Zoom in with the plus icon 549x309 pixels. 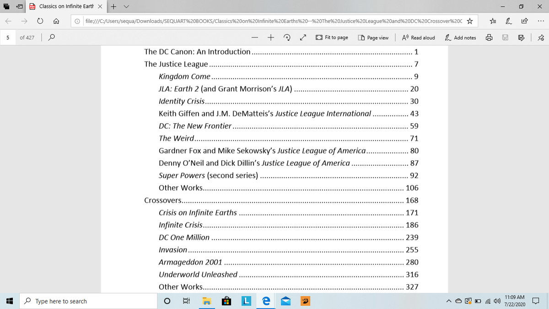pos(271,38)
